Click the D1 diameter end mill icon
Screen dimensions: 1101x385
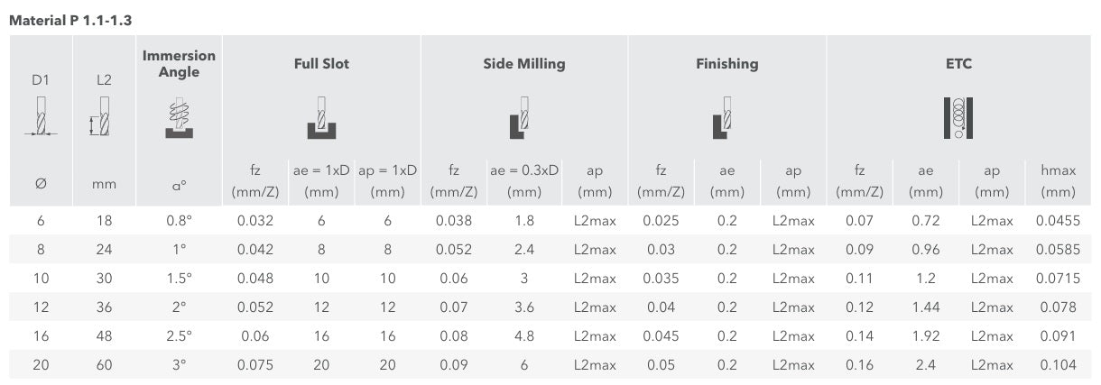tap(41, 116)
